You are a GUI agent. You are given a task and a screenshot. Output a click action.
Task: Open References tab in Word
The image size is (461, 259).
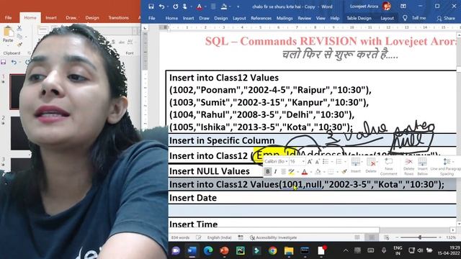261,18
